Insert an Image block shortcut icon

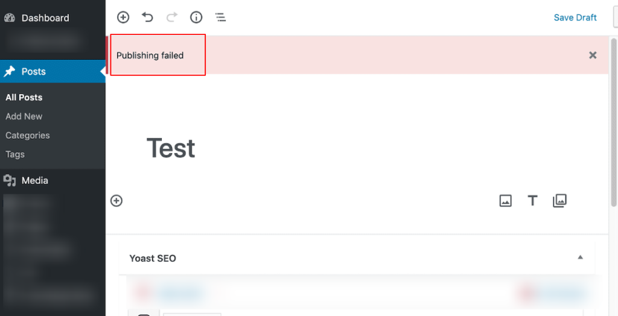tap(506, 201)
